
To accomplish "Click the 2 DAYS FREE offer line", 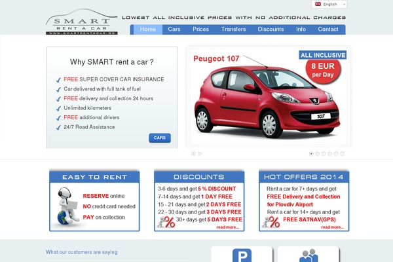I will [x=200, y=204].
